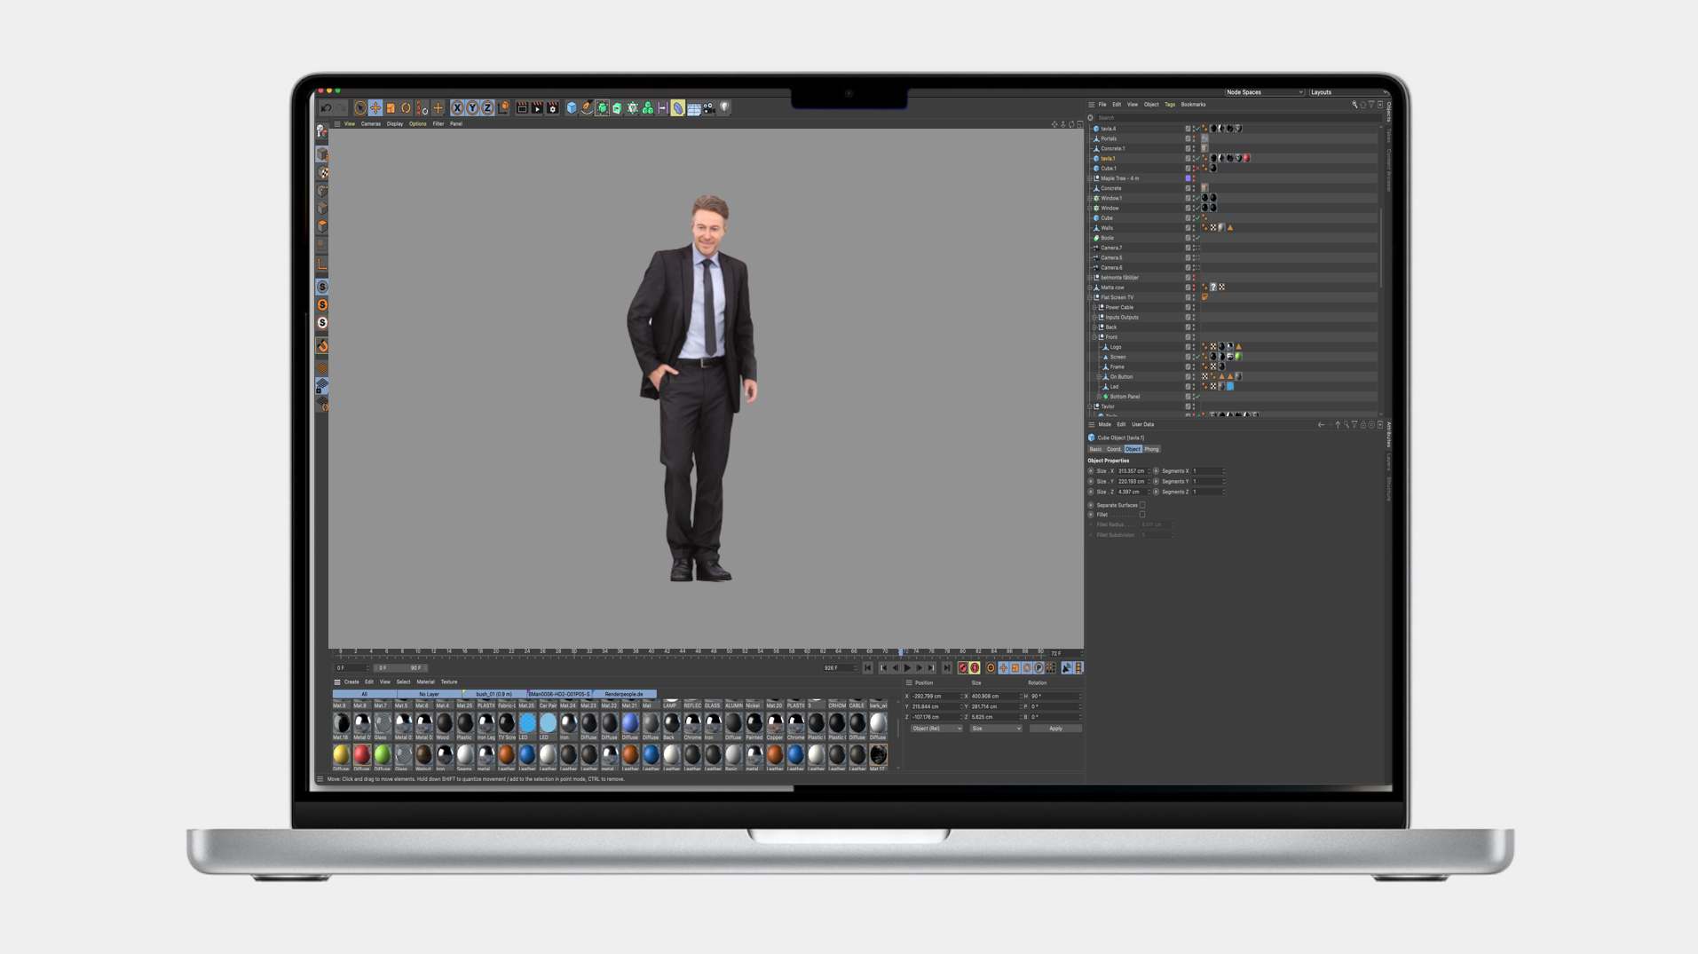
Task: Select the bright blue LED material swatch
Action: coord(527,723)
